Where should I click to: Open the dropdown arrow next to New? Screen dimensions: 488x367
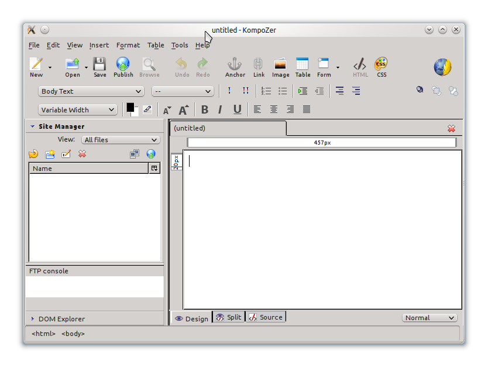(50, 67)
